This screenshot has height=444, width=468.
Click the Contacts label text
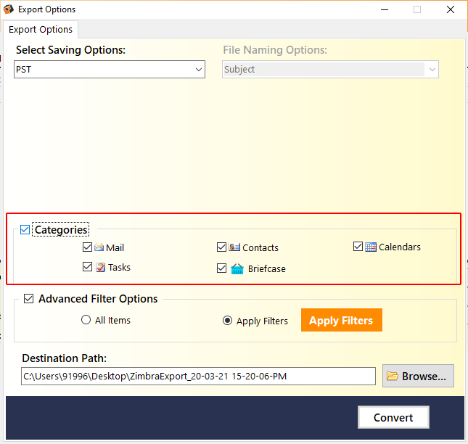(260, 247)
